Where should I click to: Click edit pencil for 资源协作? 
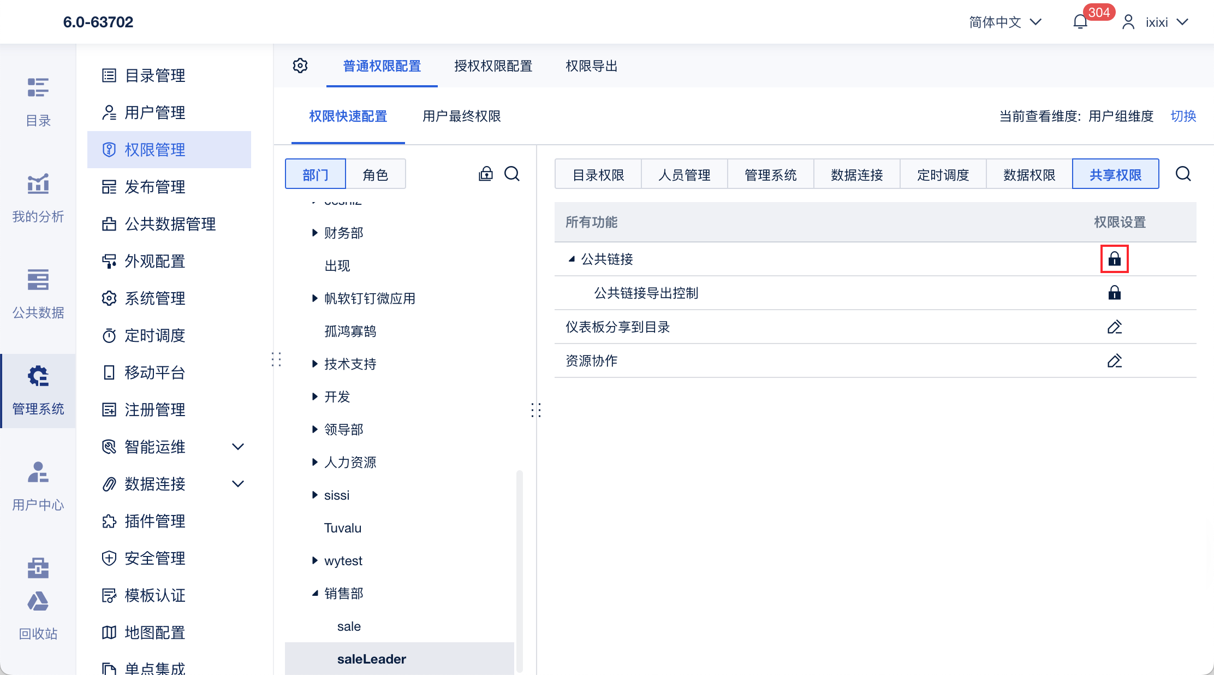pyautogui.click(x=1114, y=360)
